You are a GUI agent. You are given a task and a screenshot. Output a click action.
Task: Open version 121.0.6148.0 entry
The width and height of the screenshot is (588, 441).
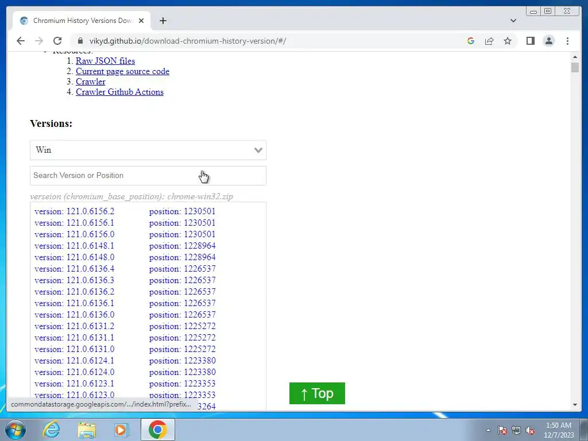coord(74,257)
